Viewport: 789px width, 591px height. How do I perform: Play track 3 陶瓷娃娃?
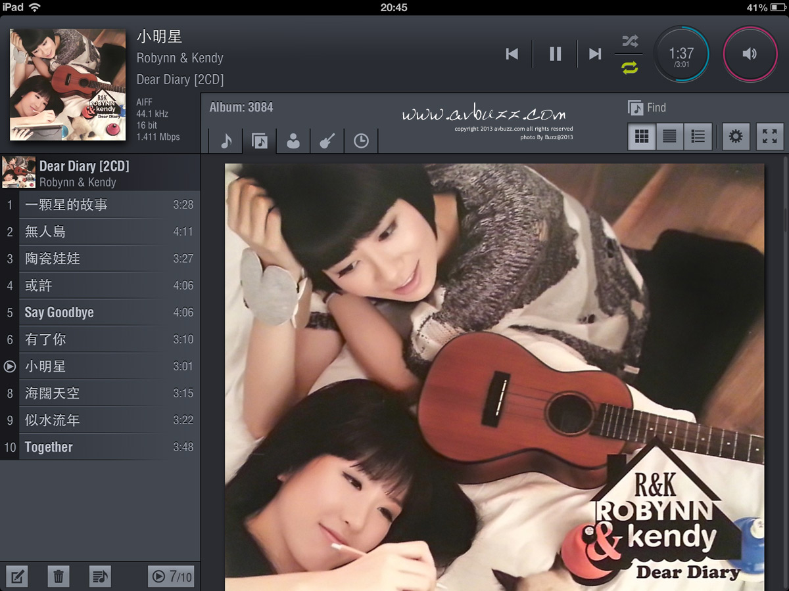[x=100, y=259]
